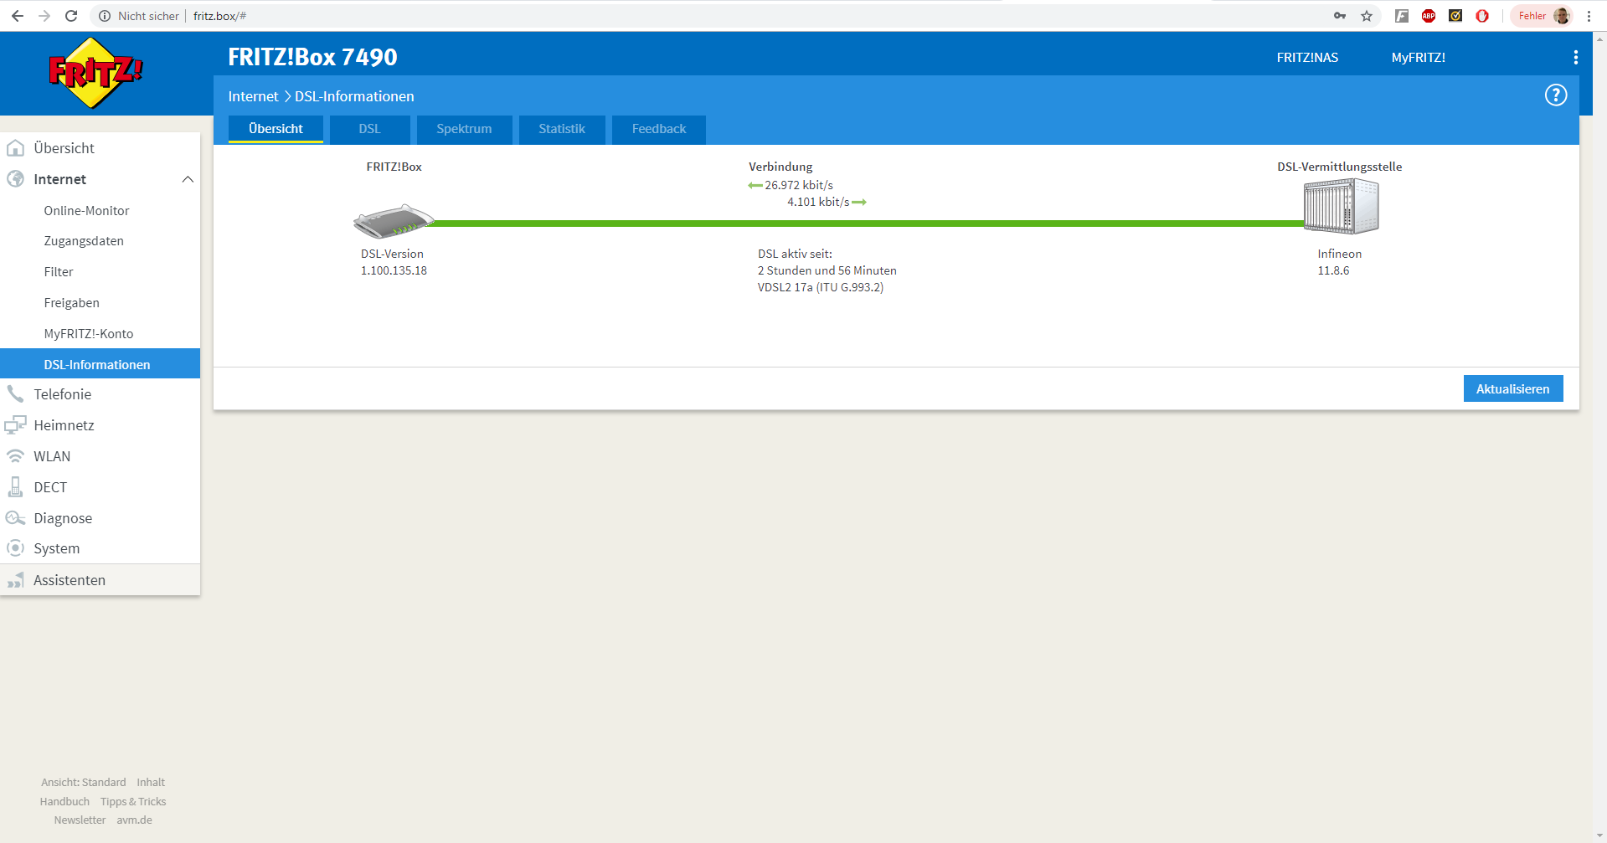Screen dimensions: 1607x843
Task: Reload the page with the refresh icon
Action: pos(71,16)
